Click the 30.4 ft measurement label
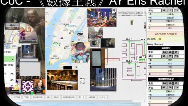 click(129, 61)
